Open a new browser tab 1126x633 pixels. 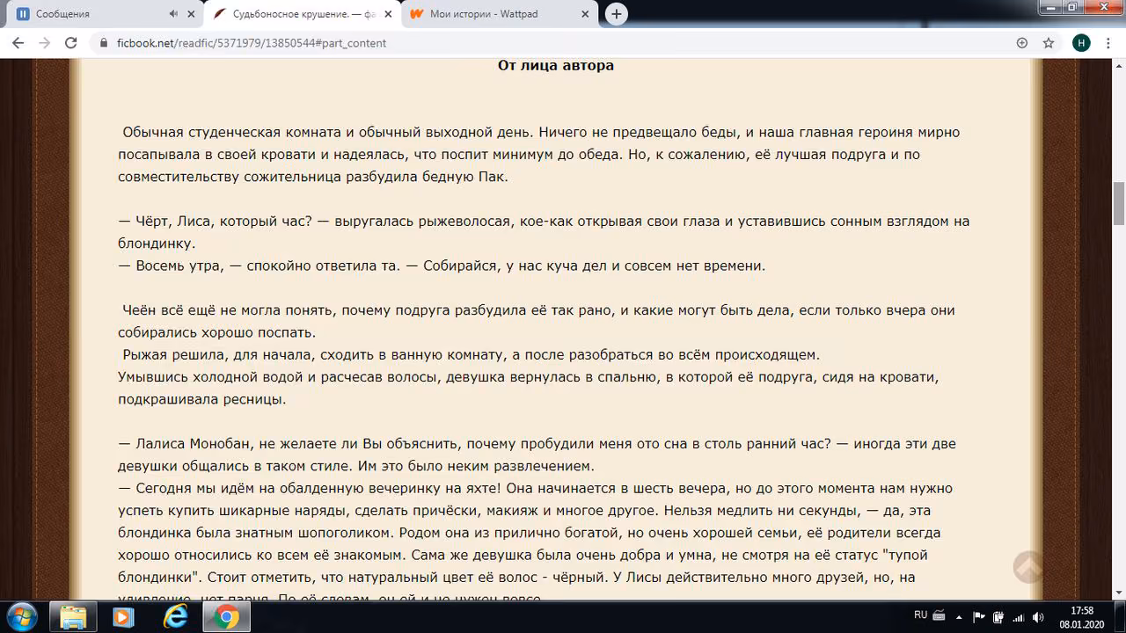coord(617,14)
